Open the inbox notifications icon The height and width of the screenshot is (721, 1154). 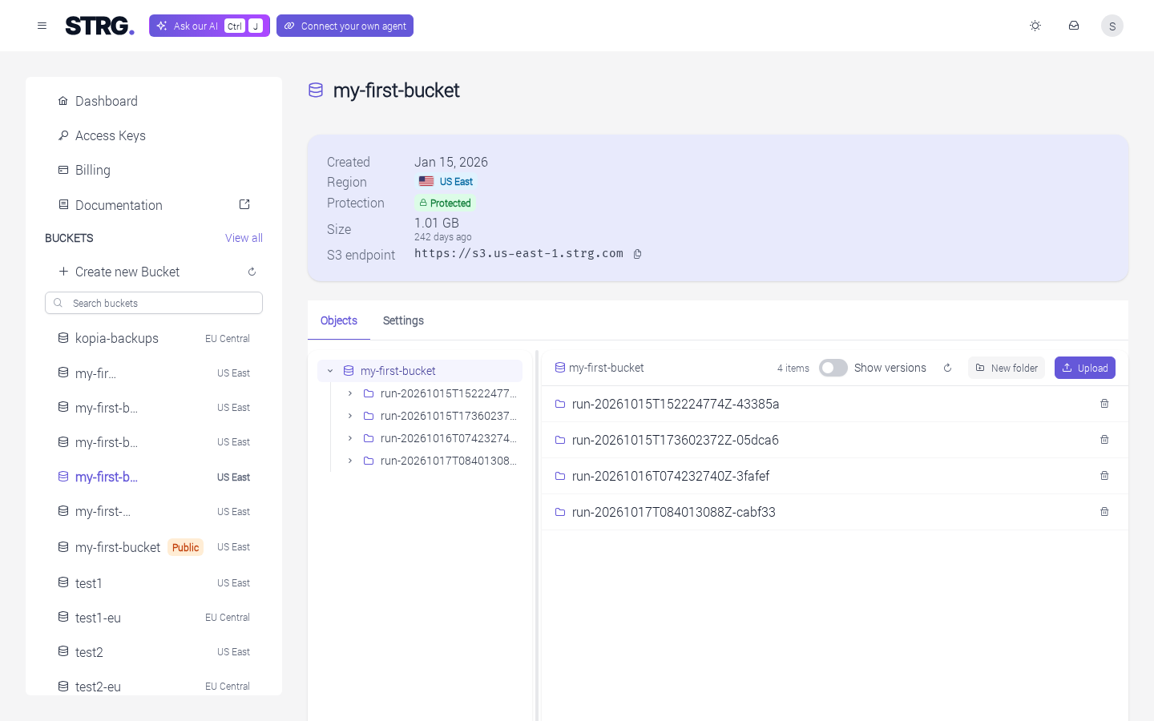1074,26
